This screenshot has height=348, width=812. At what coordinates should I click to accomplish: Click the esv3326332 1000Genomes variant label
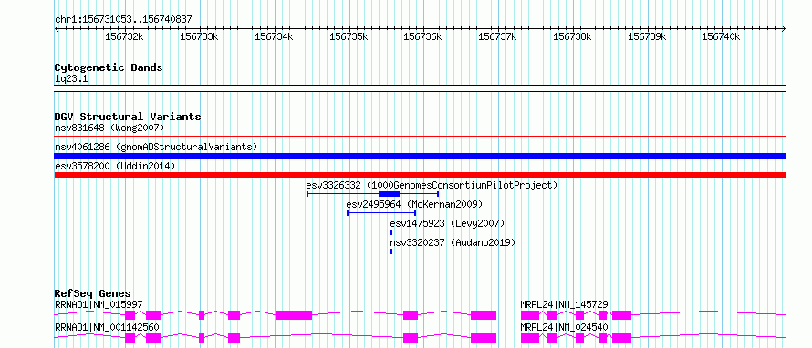coord(432,185)
